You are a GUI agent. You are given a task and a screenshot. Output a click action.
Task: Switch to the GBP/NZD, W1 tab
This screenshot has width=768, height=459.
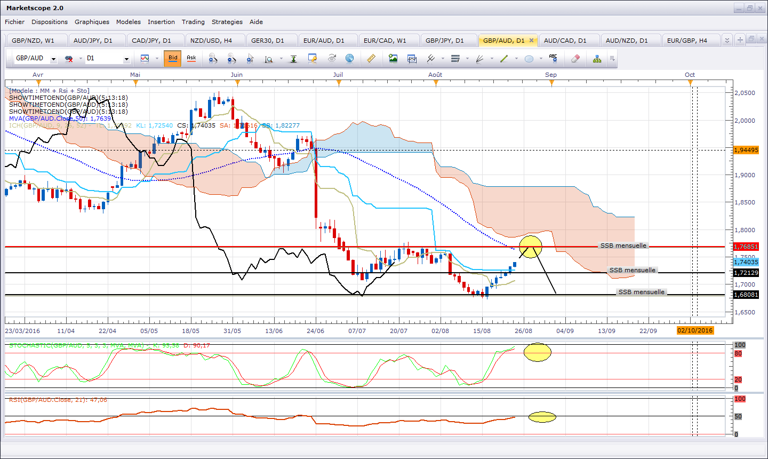[36, 41]
